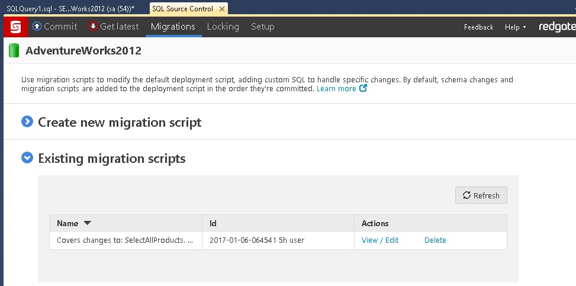Image resolution: width=576 pixels, height=286 pixels.
Task: Select the migration script Id cell
Action: pos(257,240)
